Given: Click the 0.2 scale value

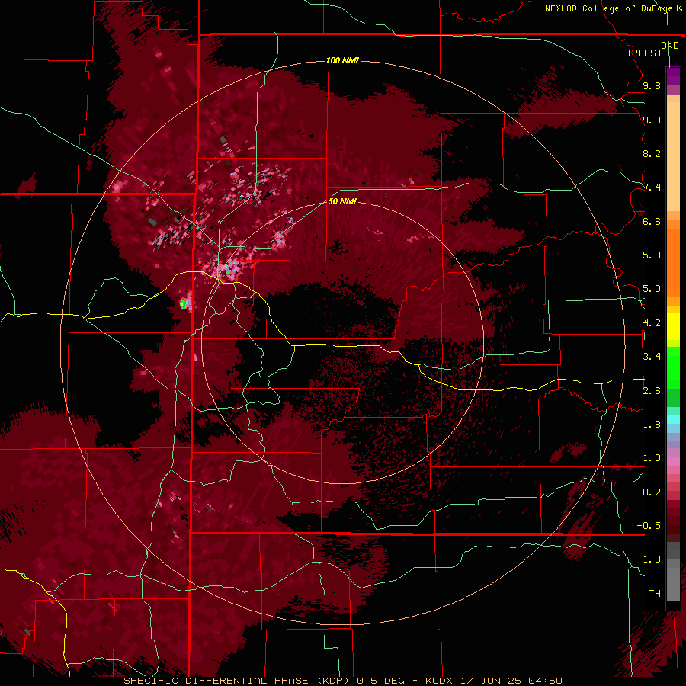Looking at the screenshot, I should tap(652, 492).
